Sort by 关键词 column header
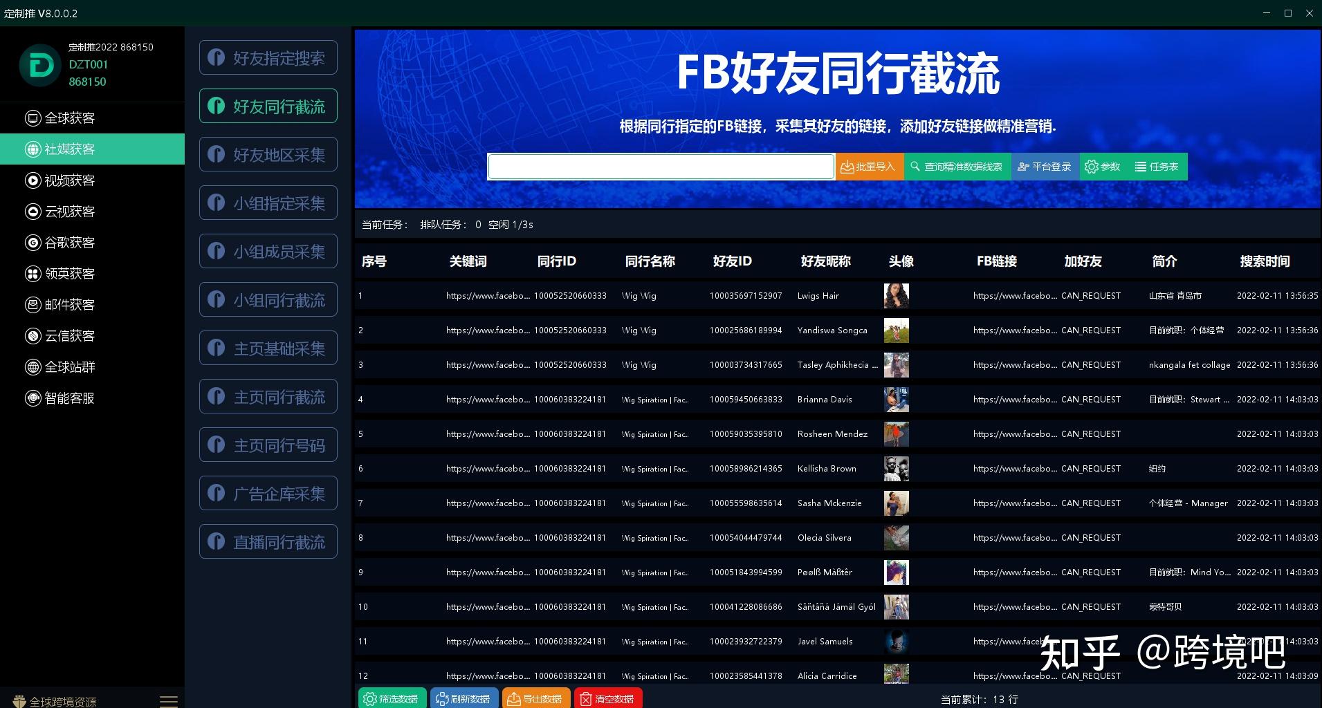 tap(468, 261)
